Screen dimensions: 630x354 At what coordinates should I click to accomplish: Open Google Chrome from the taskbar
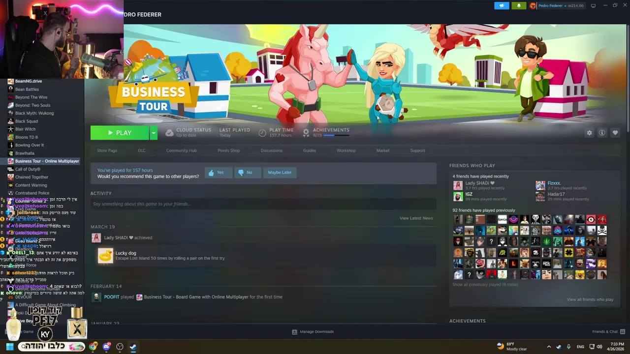pyautogui.click(x=93, y=347)
